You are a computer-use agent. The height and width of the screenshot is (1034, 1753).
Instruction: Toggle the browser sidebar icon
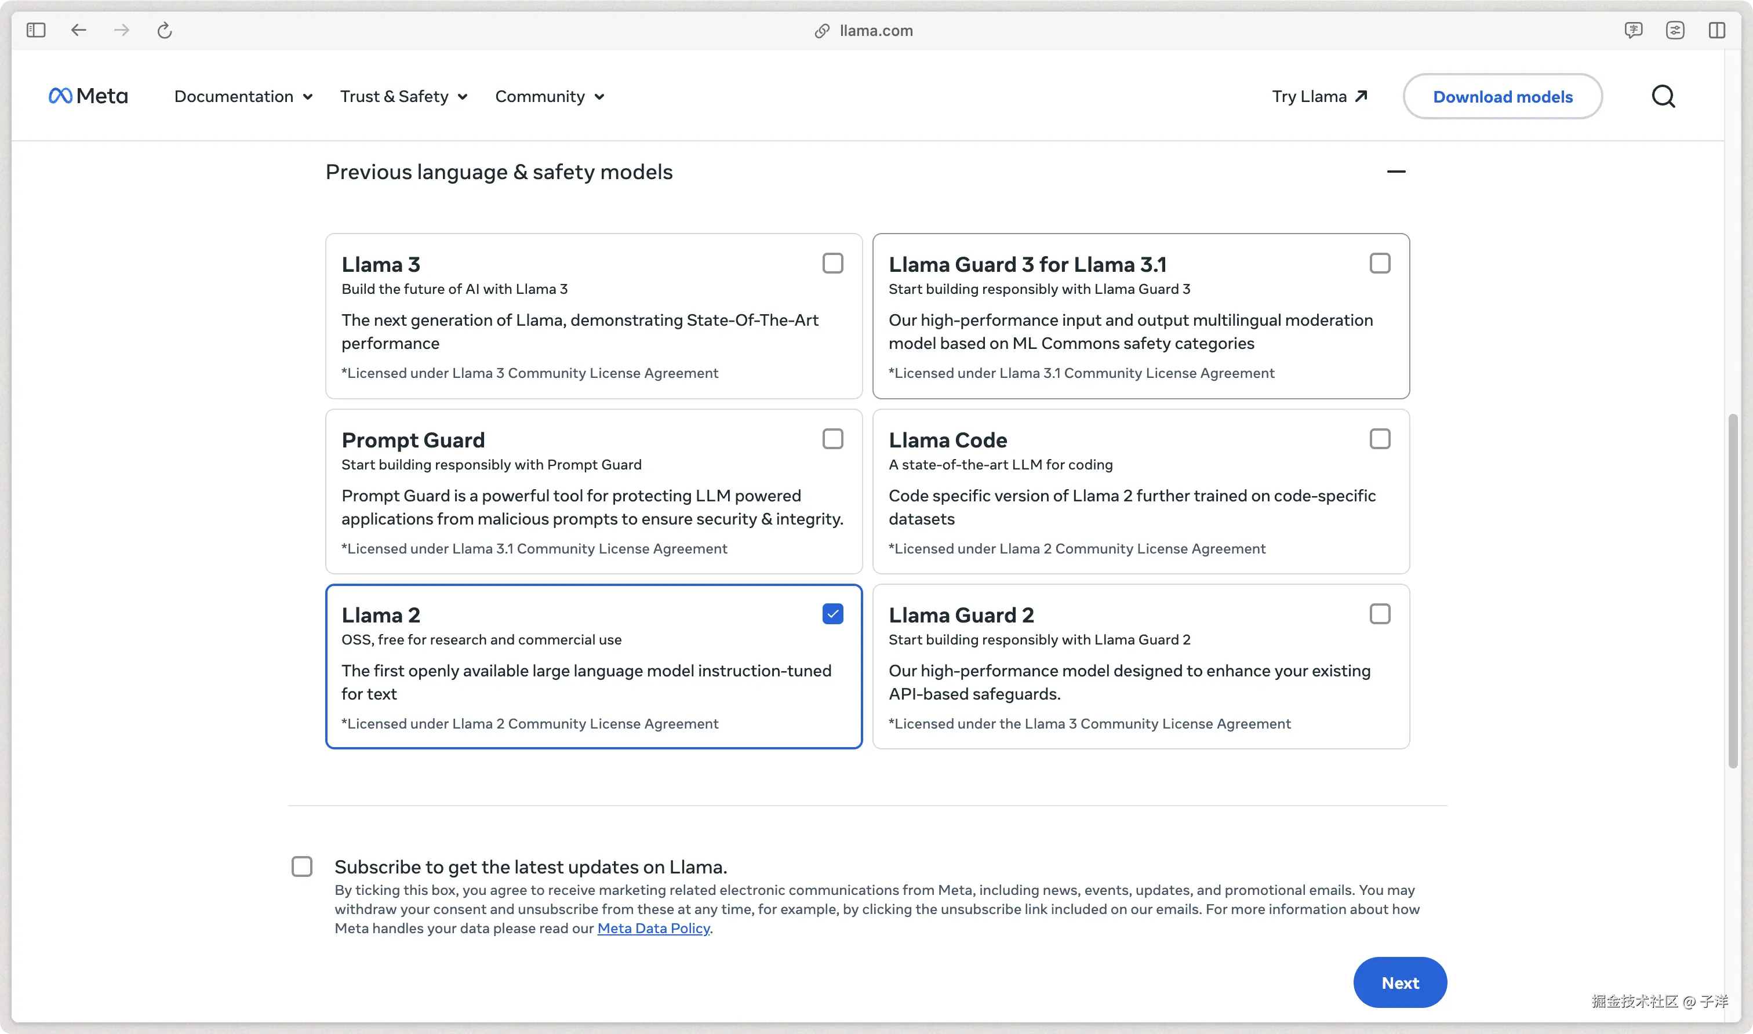[36, 30]
